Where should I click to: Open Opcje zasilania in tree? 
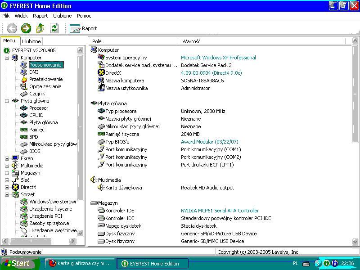[x=45, y=86]
